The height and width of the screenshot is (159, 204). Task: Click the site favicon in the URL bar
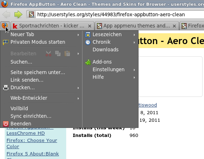pos(31,14)
